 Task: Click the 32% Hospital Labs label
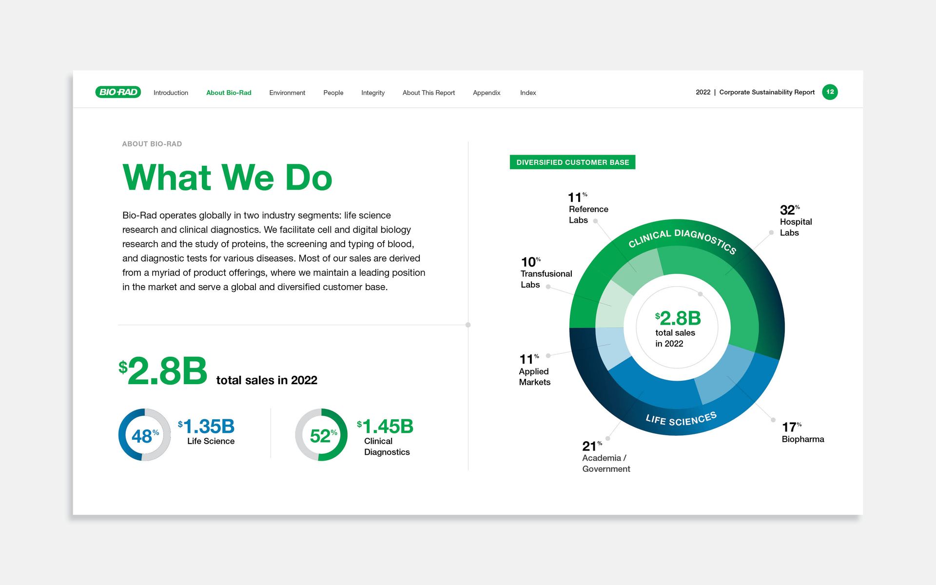click(x=796, y=220)
